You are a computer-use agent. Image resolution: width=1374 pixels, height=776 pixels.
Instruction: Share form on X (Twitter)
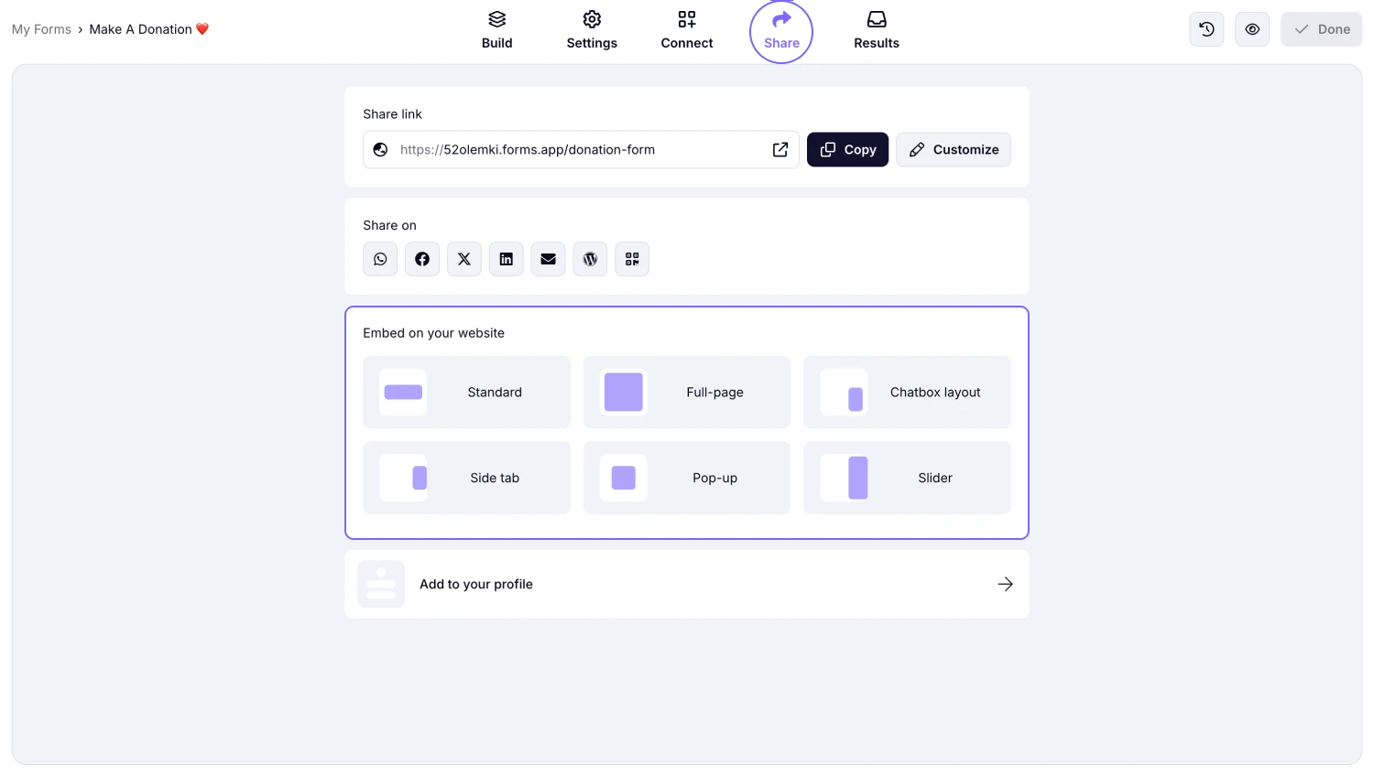click(x=464, y=259)
